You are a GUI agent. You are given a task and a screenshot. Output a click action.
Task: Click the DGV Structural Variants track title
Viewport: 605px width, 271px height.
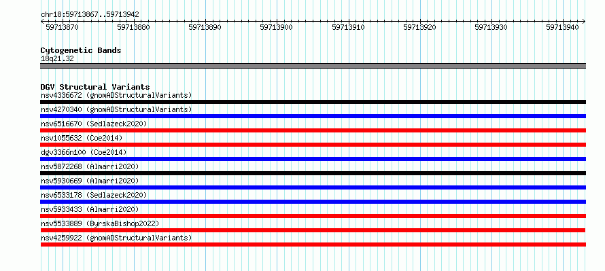coord(95,87)
